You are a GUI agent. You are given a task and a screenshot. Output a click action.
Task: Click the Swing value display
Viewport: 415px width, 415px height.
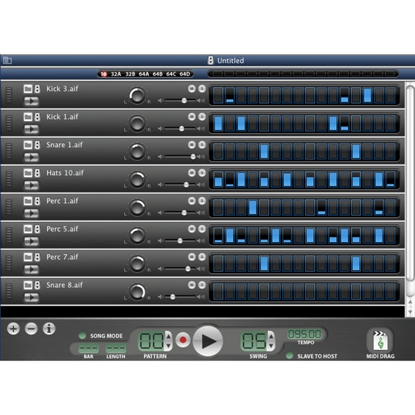254,341
